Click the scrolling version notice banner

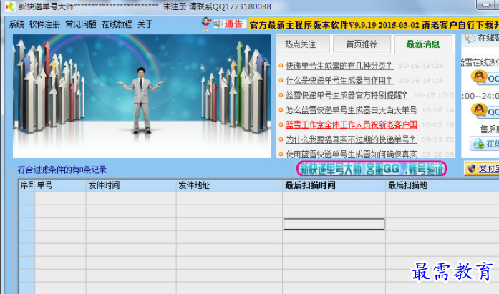tap(374, 24)
